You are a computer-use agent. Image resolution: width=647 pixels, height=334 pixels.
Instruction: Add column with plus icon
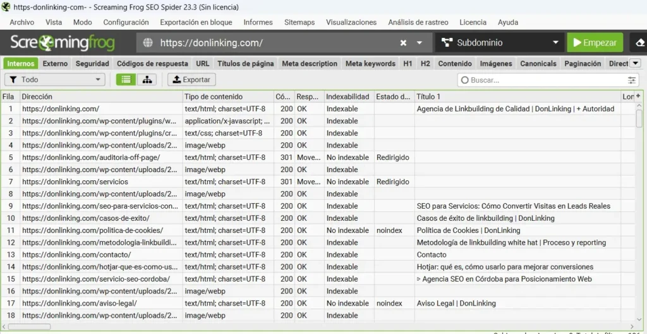pyautogui.click(x=638, y=96)
